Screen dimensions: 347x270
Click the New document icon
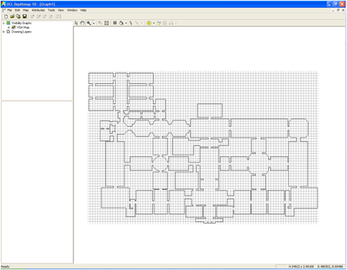point(6,16)
